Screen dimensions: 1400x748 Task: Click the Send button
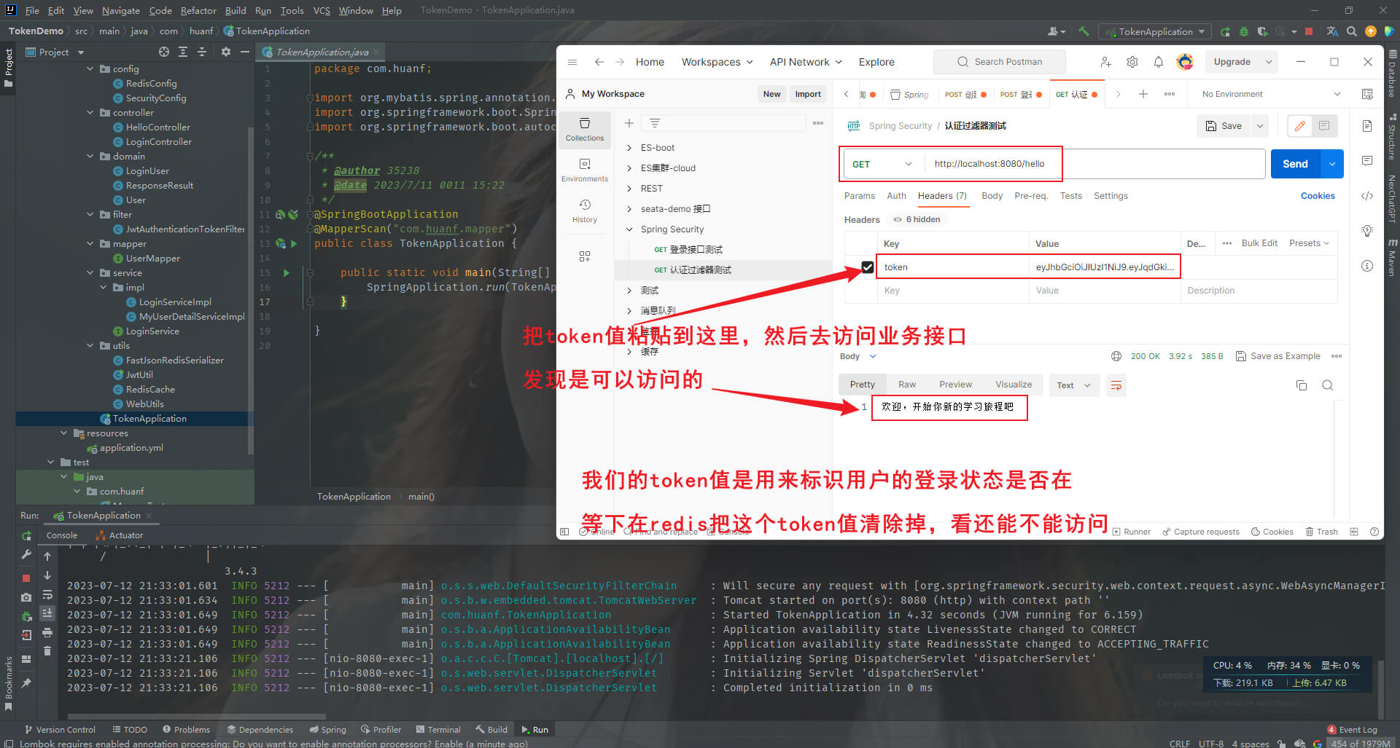pos(1295,164)
